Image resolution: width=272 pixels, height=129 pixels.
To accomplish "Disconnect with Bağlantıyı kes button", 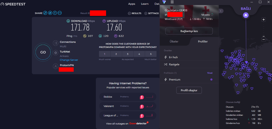I will point(189,31).
